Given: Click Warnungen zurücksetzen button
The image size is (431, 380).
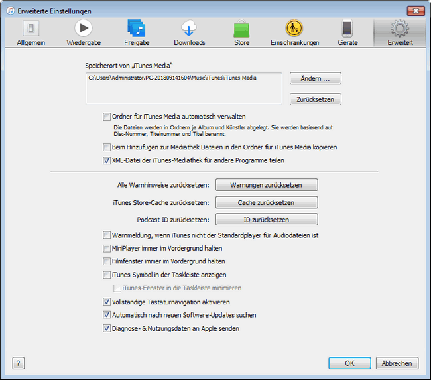Looking at the screenshot, I should tap(267, 185).
